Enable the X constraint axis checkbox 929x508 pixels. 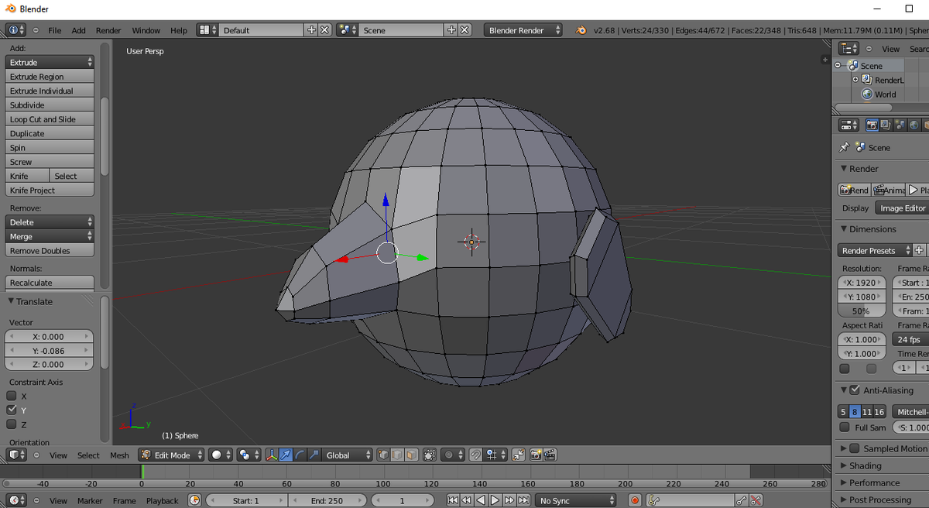click(12, 396)
